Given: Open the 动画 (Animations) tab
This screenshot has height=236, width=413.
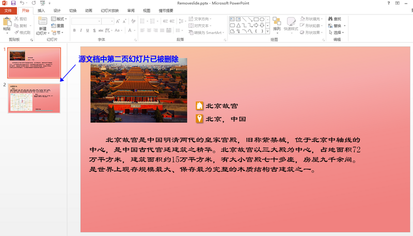Looking at the screenshot, I should click(88, 10).
